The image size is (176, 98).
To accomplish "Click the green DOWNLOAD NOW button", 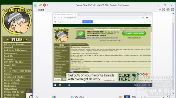I will point(134,33).
